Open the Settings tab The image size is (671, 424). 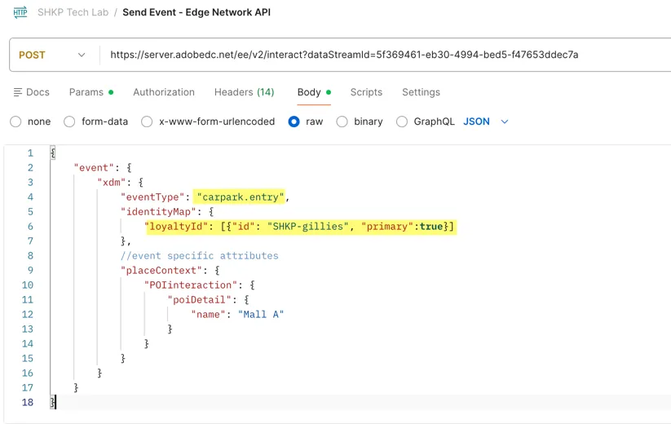click(421, 92)
